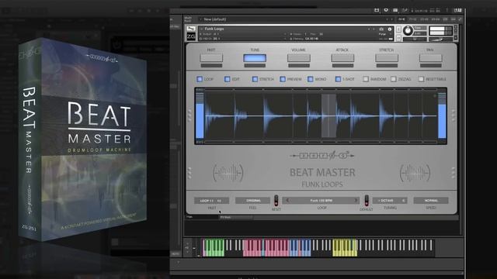Toggle the STRETCH checkbox
The height and width of the screenshot is (279, 497).
click(x=255, y=79)
